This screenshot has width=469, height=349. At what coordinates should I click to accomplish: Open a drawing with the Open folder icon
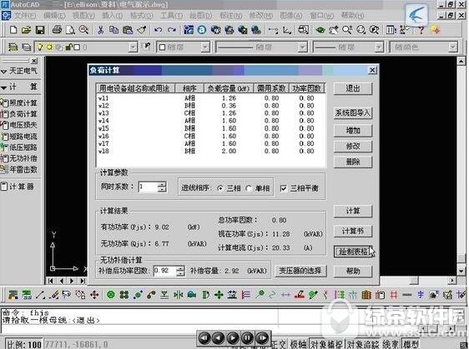click(x=27, y=30)
